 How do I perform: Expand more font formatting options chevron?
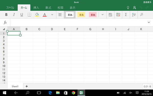tap(52, 15)
